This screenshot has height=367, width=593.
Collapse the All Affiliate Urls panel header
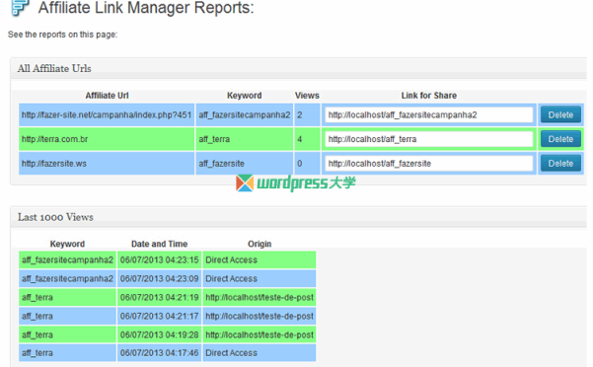point(299,68)
